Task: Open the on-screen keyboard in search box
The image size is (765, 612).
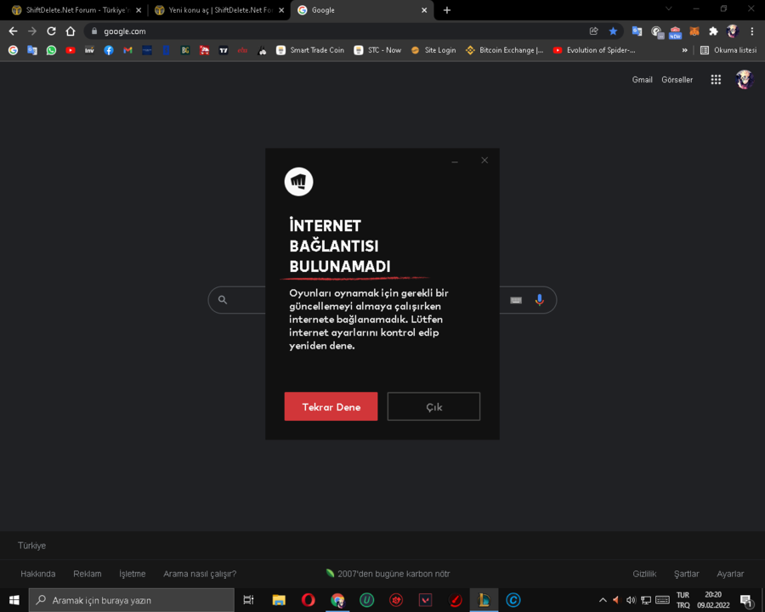Action: coord(516,300)
